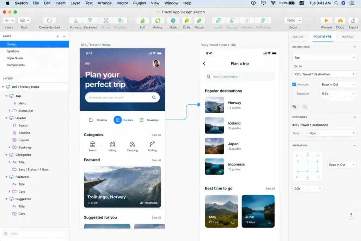Choose the Scale tool
361x241 pixels.
point(186,20)
